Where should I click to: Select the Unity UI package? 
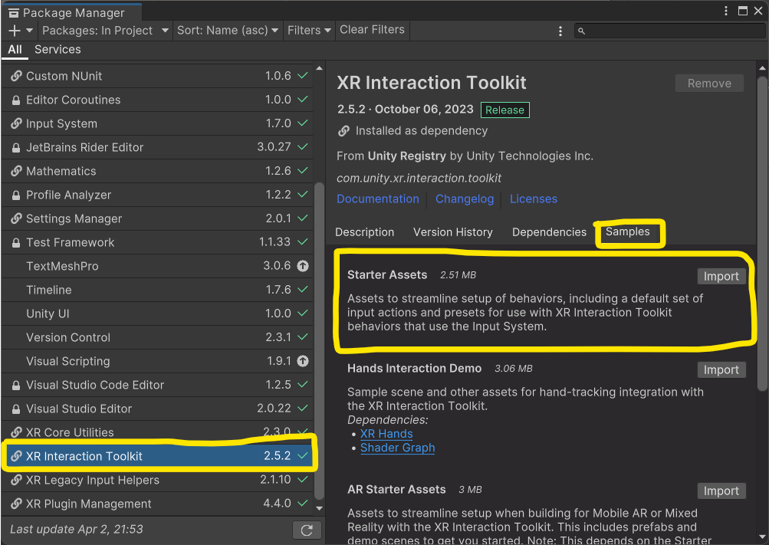pos(157,314)
